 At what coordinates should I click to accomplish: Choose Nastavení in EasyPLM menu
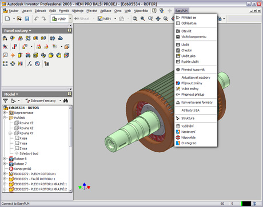click(x=196, y=132)
